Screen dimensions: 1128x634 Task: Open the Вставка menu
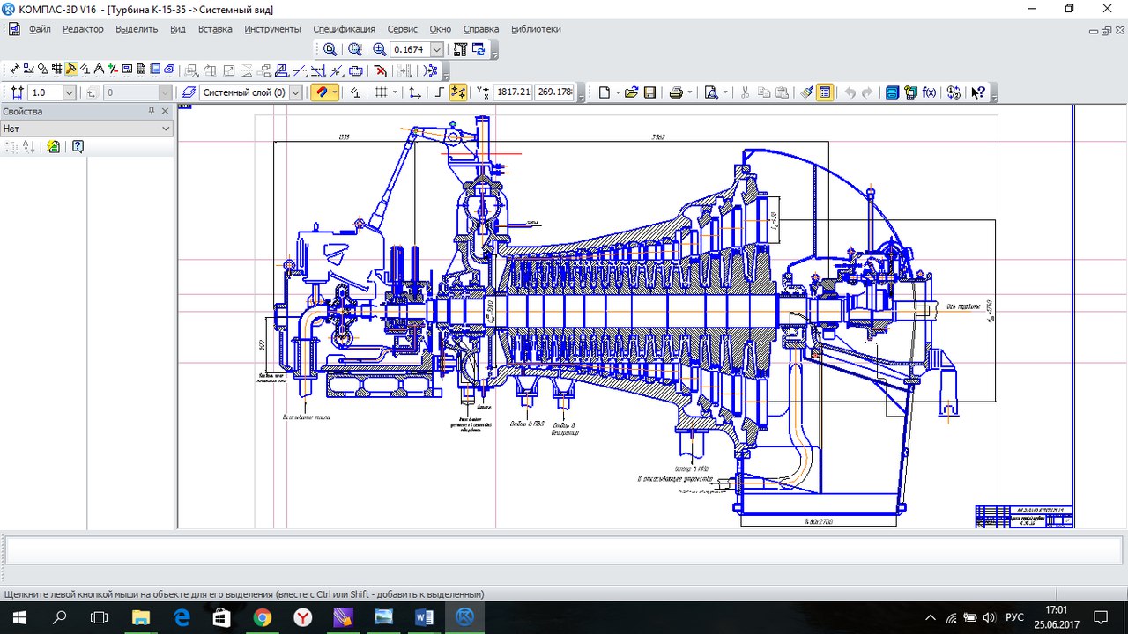215,29
